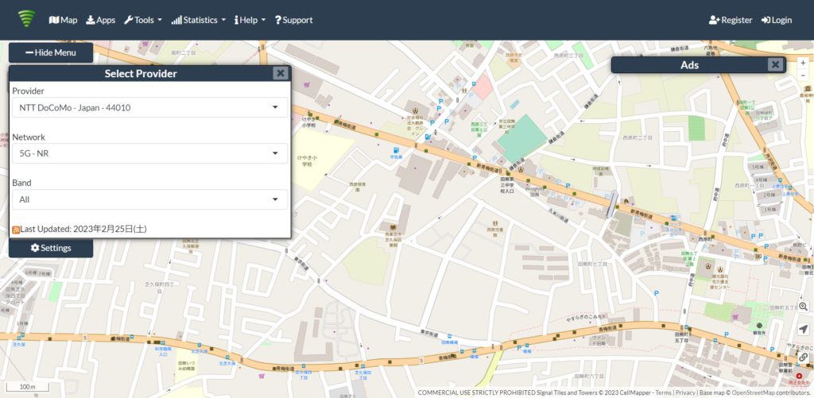This screenshot has width=814, height=398.
Task: Expand the Network dropdown showing 5G - NR
Action: (149, 153)
